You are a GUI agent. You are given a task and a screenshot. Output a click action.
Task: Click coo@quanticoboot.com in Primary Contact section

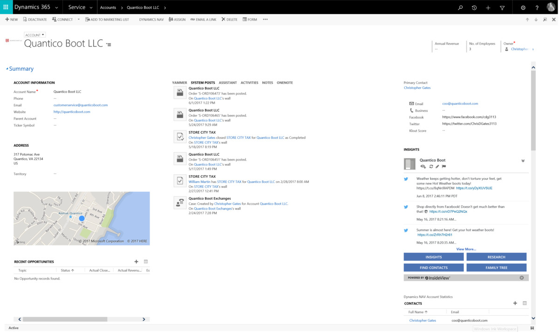pyautogui.click(x=460, y=103)
